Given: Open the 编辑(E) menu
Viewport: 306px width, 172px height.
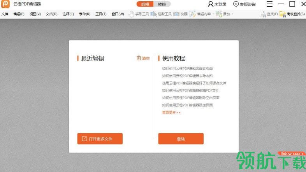Looking at the screenshot, I should (x=19, y=14).
